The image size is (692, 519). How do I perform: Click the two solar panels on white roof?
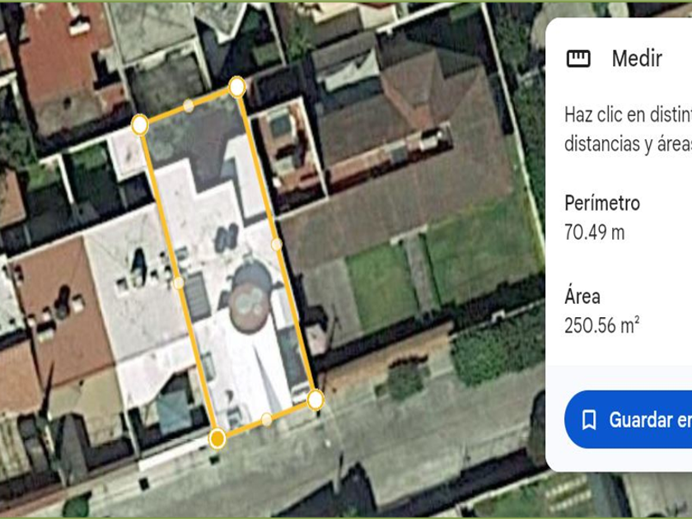pos(227,238)
